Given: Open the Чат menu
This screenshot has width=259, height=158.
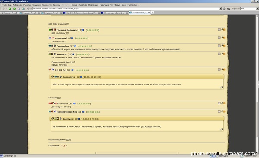Looking at the screenshot, I should 112,5.
